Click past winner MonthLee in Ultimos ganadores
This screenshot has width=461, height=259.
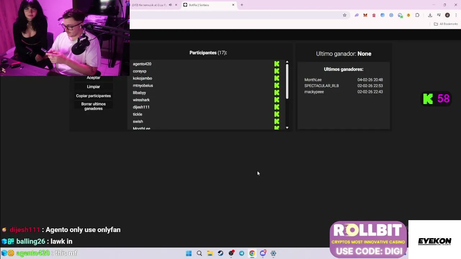pyautogui.click(x=313, y=80)
